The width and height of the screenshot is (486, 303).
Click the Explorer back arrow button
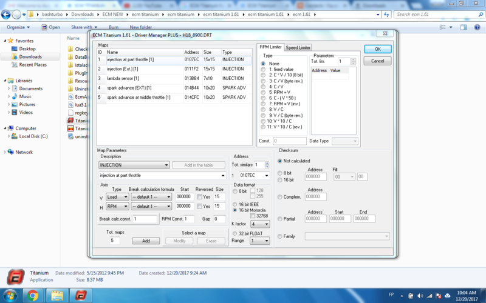click(6, 15)
